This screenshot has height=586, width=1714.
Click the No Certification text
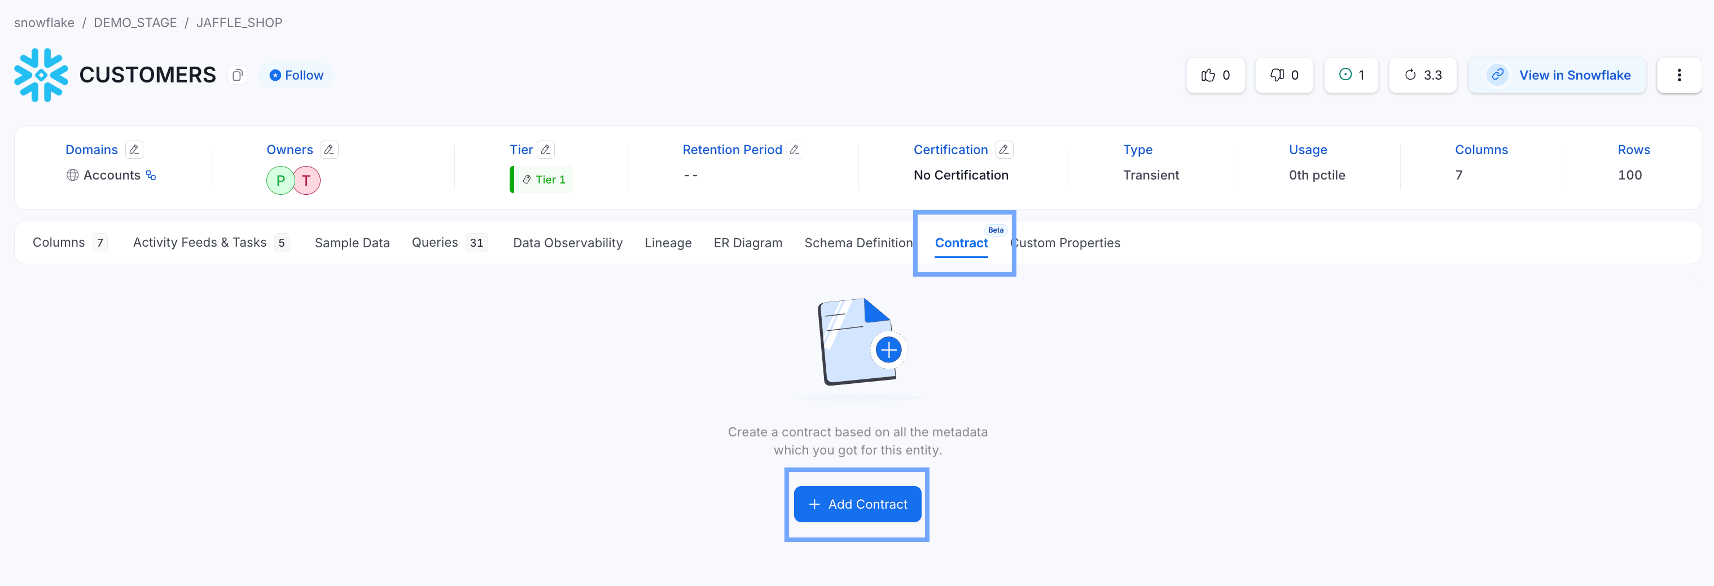pyautogui.click(x=961, y=175)
